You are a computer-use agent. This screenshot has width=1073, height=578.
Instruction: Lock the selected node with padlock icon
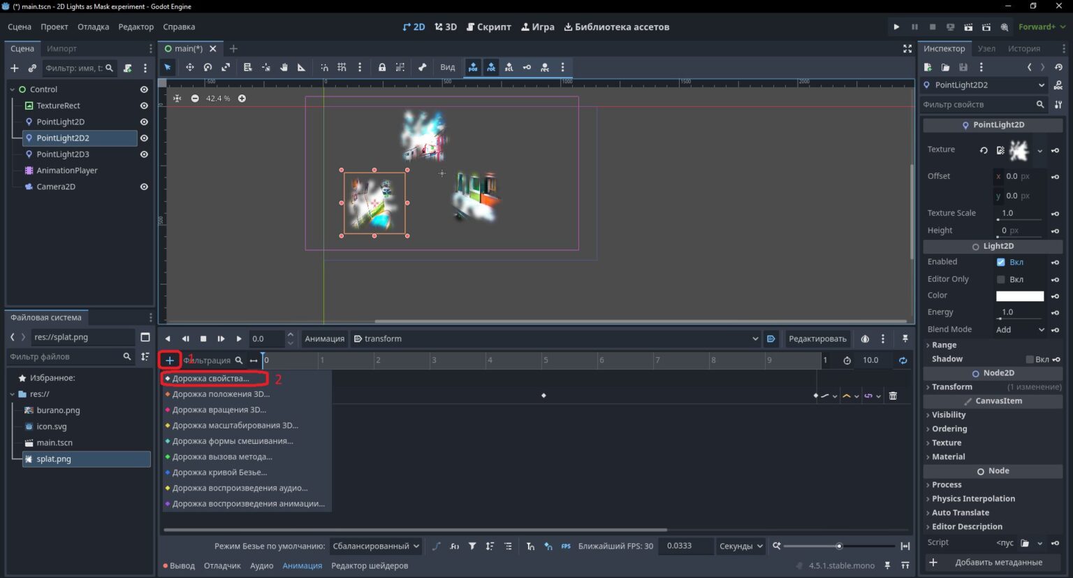tap(382, 67)
